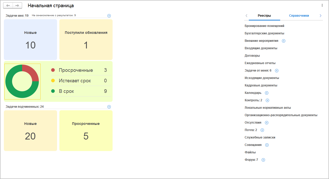Screen dimensions: 329x179
Task: Add subordinate task via plus beside Задачи подчиненных
Action: (109, 107)
